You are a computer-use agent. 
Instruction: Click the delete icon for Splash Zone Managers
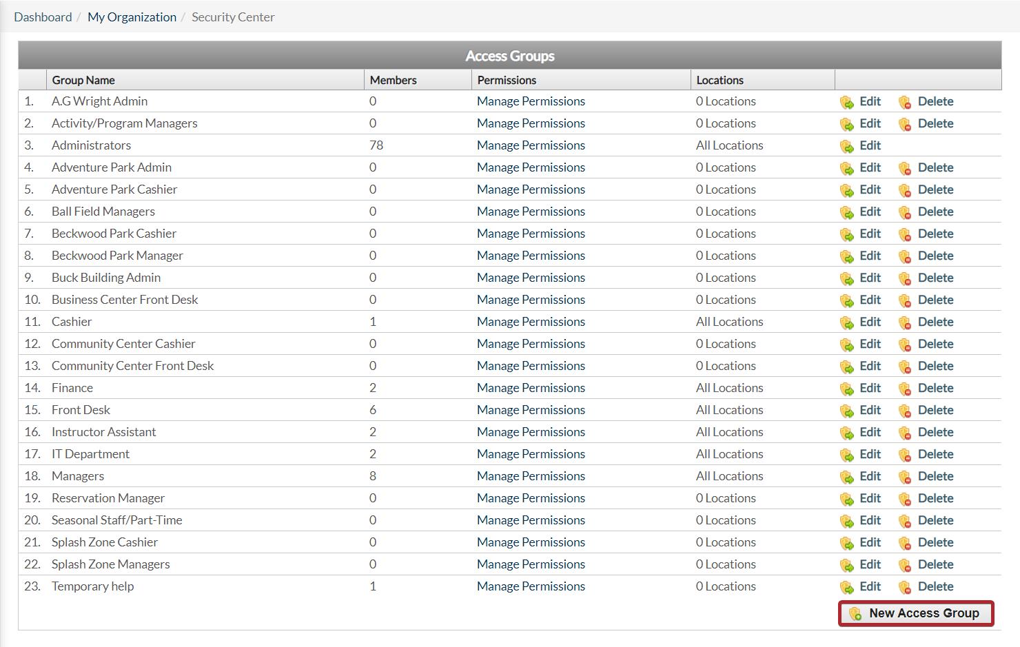(905, 566)
